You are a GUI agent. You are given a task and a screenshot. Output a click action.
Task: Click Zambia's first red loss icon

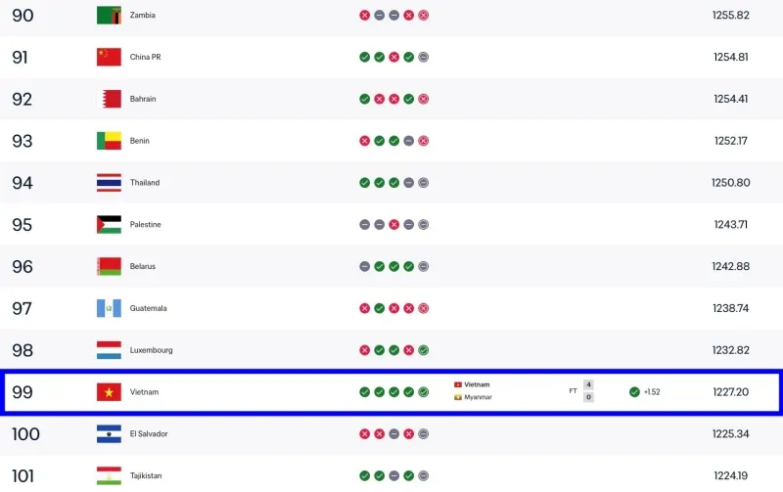364,15
